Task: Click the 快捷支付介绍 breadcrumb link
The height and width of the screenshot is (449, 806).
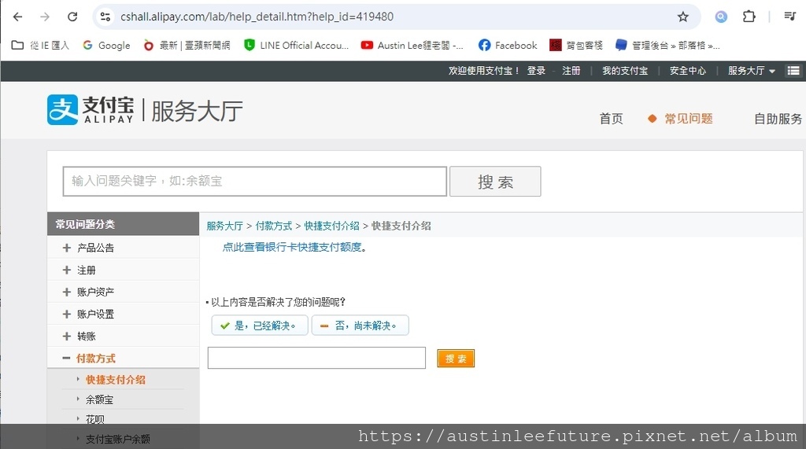Action: click(x=331, y=226)
